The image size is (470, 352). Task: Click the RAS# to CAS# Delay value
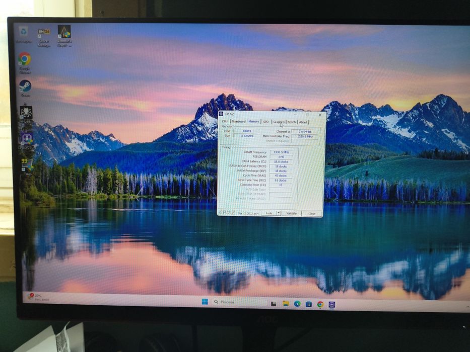point(281,166)
